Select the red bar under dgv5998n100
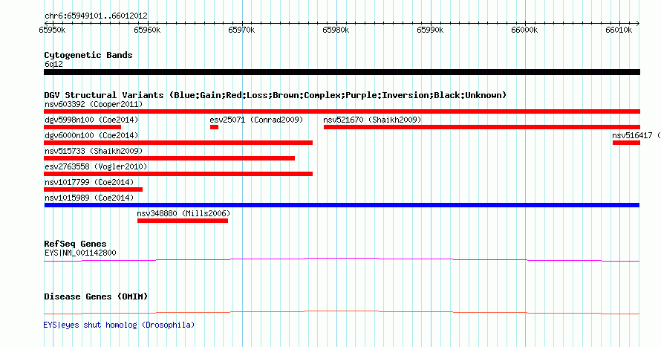Viewport: 661px width, 347px height. 82,127
